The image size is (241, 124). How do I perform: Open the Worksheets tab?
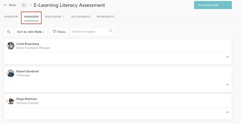105,17
